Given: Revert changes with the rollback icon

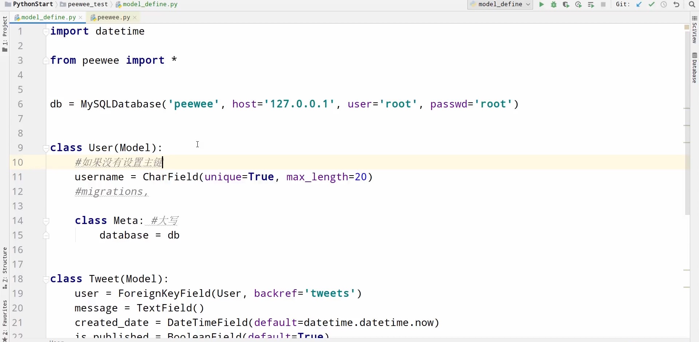Looking at the screenshot, I should tap(676, 5).
